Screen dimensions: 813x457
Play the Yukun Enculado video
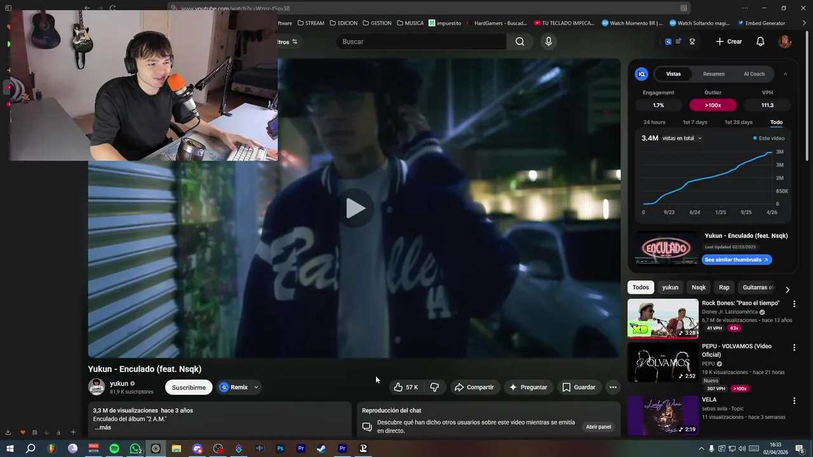[x=356, y=208]
